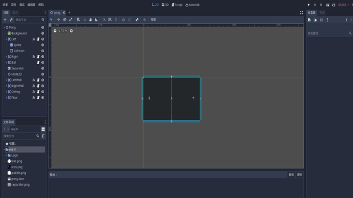Hide the Separator node using its eye icon
The height and width of the screenshot is (198, 353).
pos(43,69)
